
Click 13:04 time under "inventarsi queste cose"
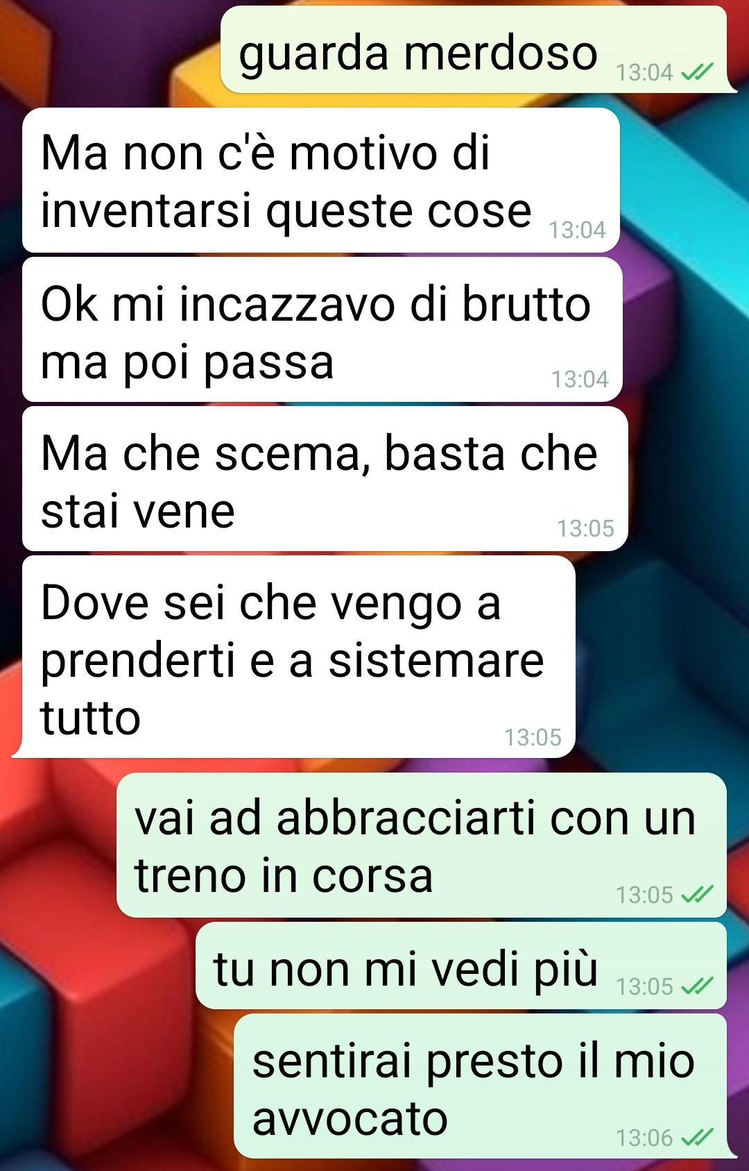click(578, 230)
